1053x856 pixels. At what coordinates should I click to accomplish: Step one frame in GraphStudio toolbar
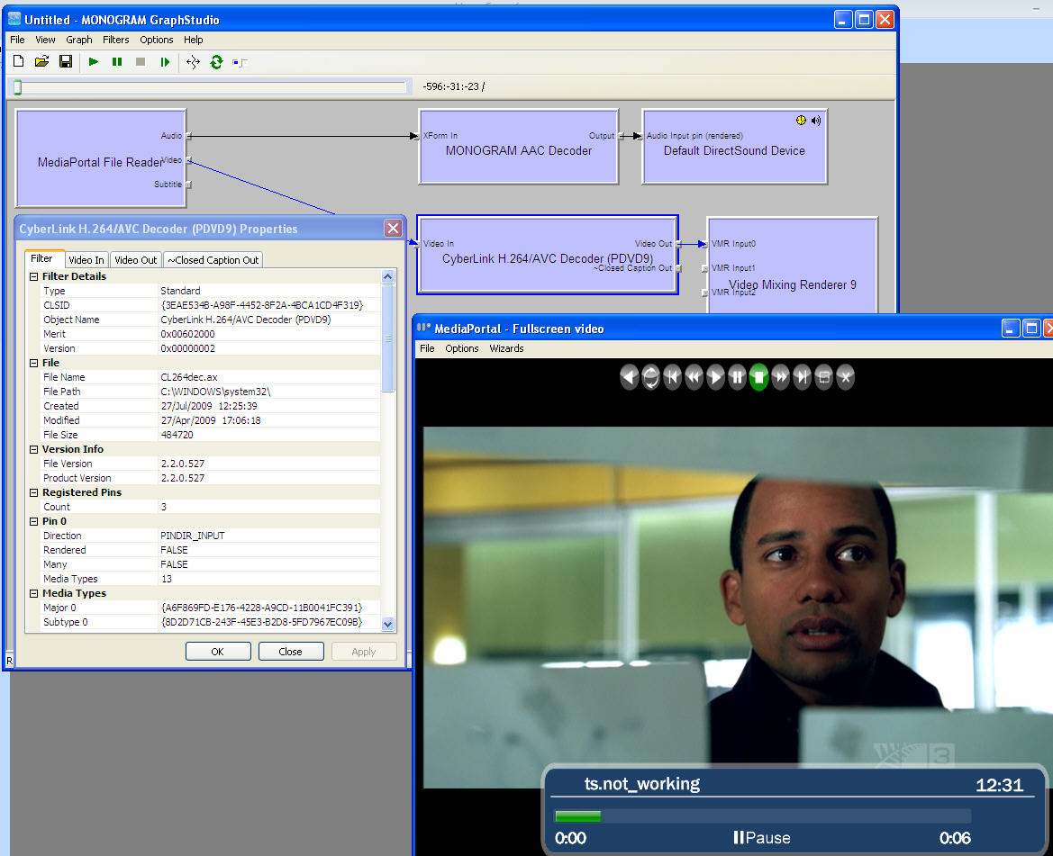click(x=165, y=62)
